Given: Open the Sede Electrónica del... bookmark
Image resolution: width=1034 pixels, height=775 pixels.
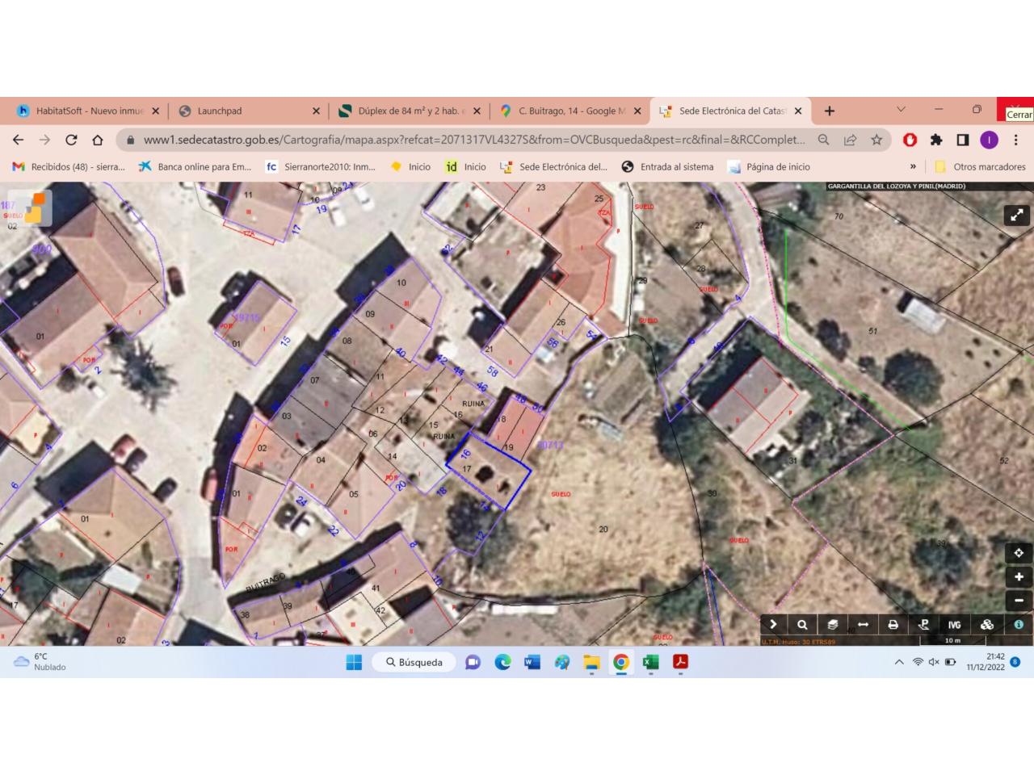Looking at the screenshot, I should [x=554, y=166].
